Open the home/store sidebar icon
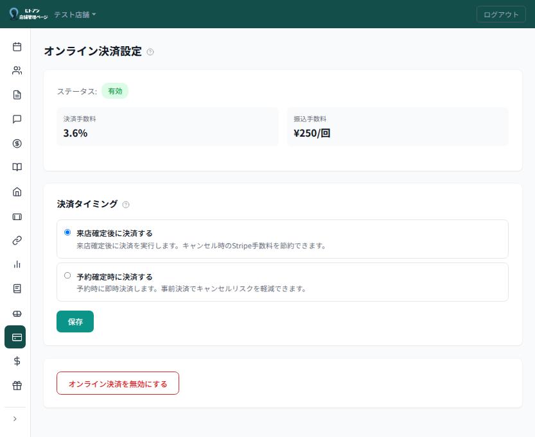Viewport: 535px width, 437px height. pyautogui.click(x=17, y=192)
